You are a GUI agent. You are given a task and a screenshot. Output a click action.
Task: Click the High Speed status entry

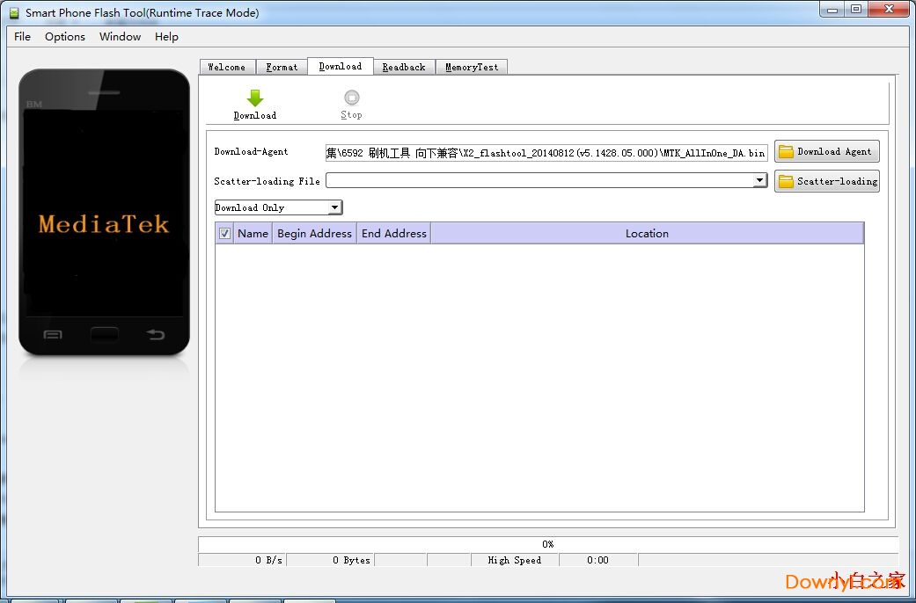(x=515, y=560)
